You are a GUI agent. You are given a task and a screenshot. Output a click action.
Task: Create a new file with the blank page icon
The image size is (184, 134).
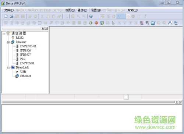pos(6,16)
